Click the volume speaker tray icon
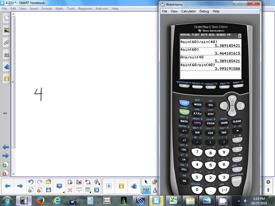The width and height of the screenshot is (275, 206). click(x=245, y=201)
